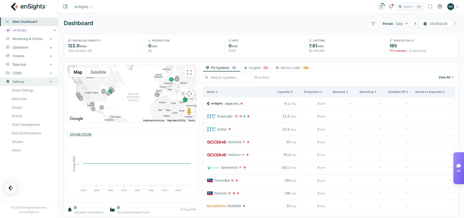Toggle fullscreen view of the map
The image size is (464, 218).
189,72
